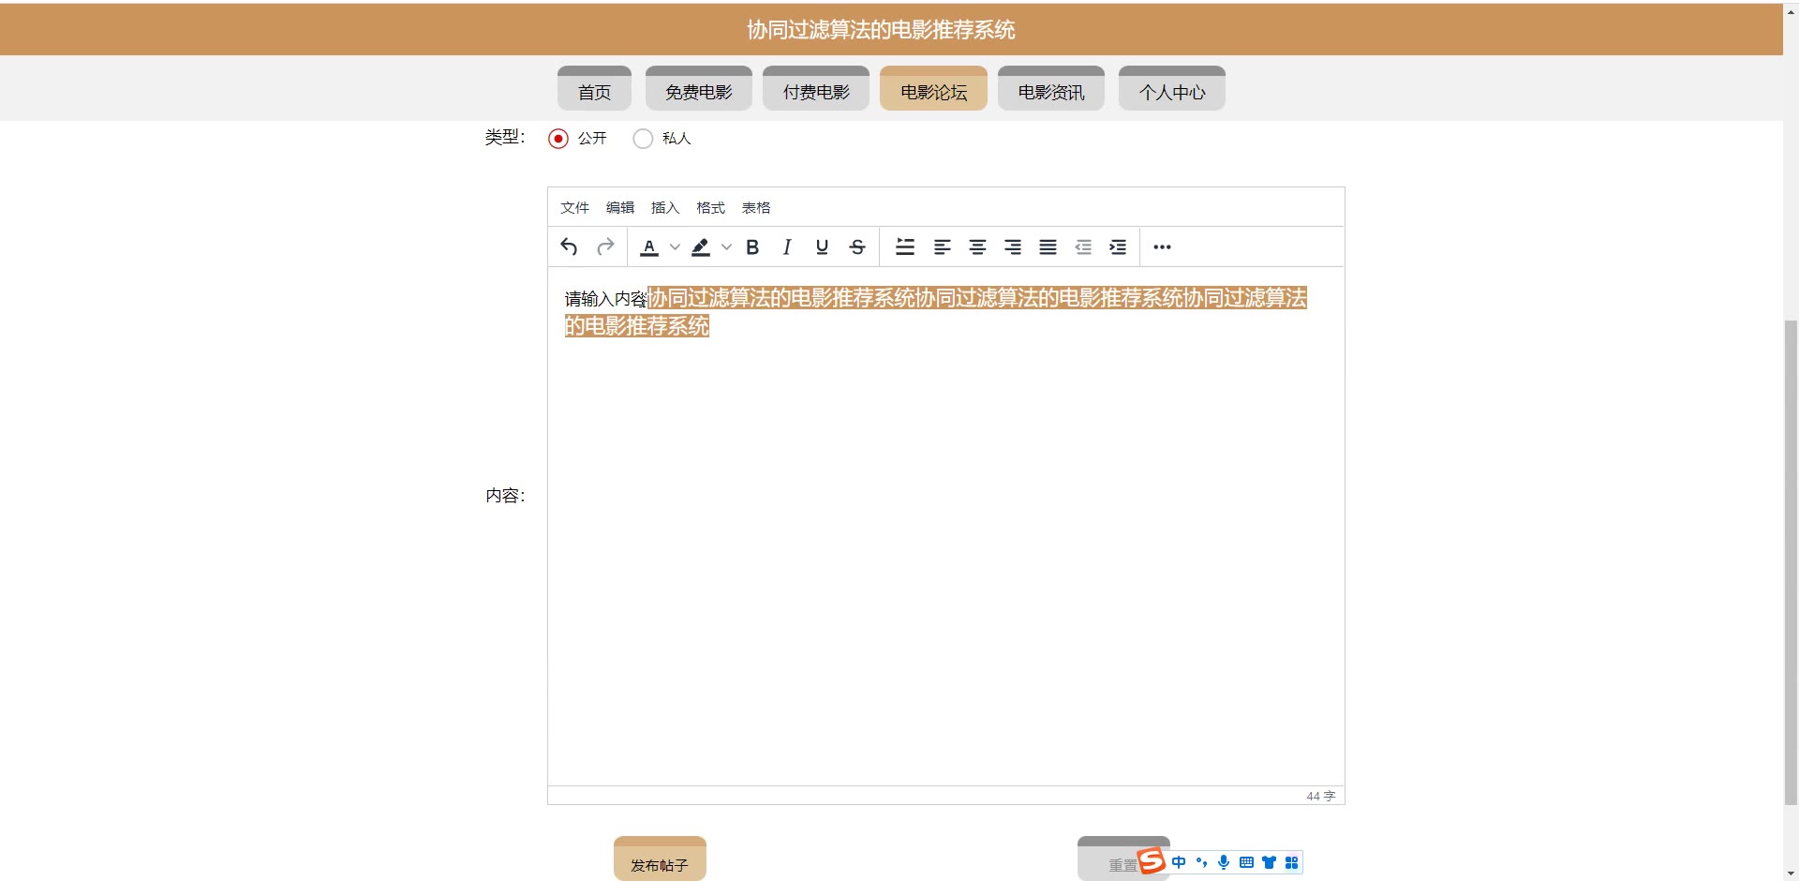This screenshot has width=1799, height=881.
Task: Open the line height tool
Action: pos(905,246)
